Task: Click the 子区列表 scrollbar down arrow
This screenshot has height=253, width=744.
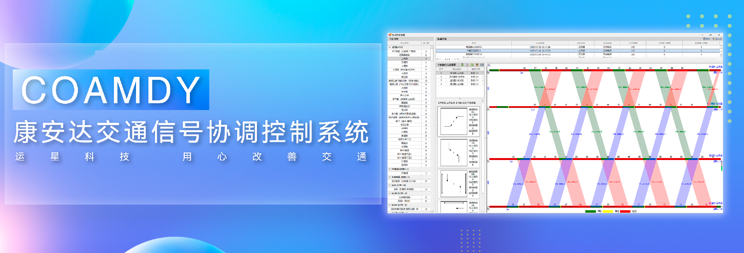Action: [x=432, y=211]
